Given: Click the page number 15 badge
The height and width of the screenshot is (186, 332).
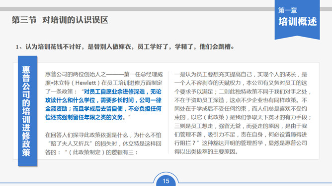Looking at the screenshot, I should [x=166, y=181].
